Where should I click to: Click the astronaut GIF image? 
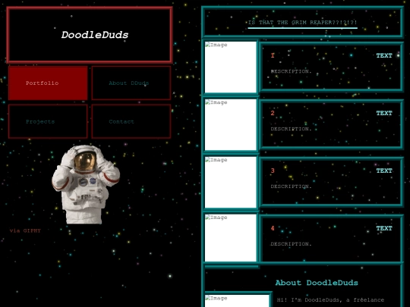pos(86,184)
